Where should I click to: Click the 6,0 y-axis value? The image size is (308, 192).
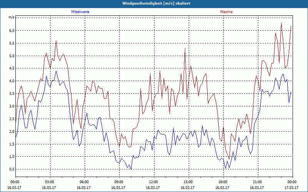12,31
